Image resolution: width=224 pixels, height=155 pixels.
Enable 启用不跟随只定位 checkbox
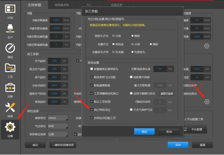[131, 93]
